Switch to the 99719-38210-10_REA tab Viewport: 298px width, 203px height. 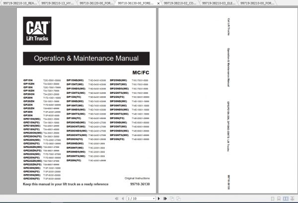tap(20, 3)
